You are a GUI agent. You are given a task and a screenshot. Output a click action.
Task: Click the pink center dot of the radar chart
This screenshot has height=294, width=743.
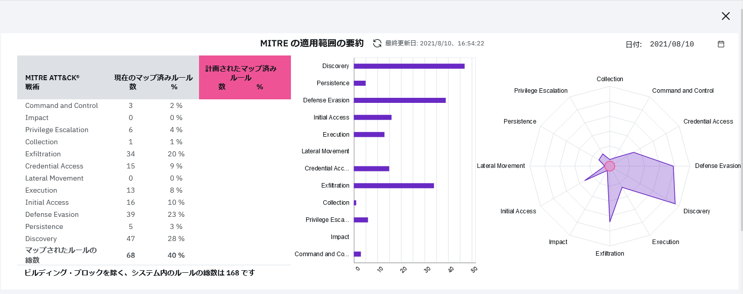pos(610,166)
